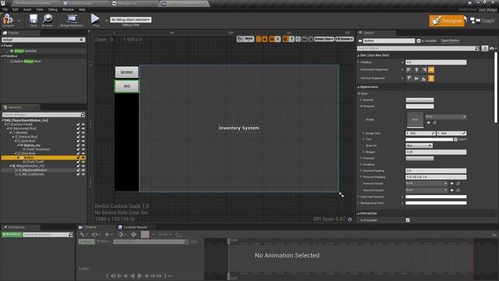Open the debug object selector dropdown

click(x=131, y=20)
